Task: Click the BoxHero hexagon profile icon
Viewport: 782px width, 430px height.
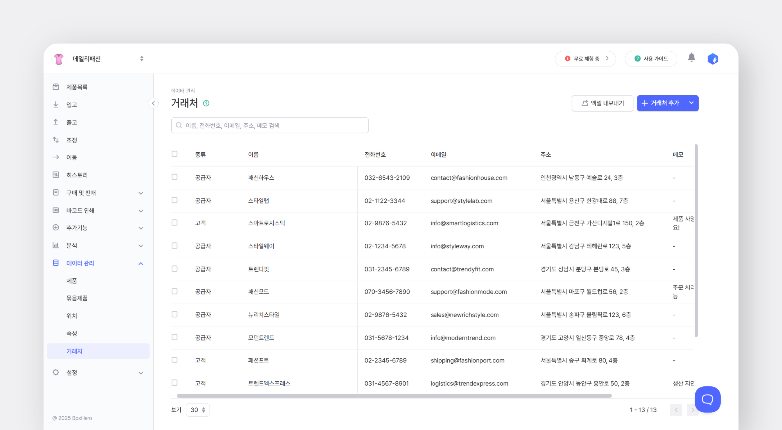Action: coord(713,59)
